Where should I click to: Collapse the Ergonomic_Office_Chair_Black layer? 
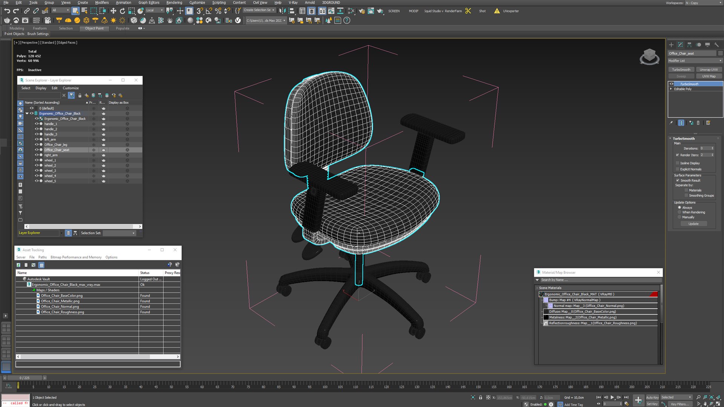(x=27, y=113)
